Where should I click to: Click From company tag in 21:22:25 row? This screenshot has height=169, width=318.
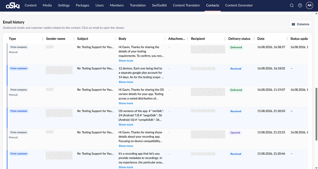[x=19, y=132]
